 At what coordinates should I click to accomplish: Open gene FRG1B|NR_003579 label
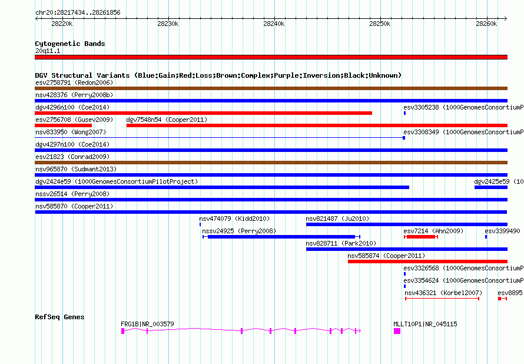pyautogui.click(x=147, y=324)
